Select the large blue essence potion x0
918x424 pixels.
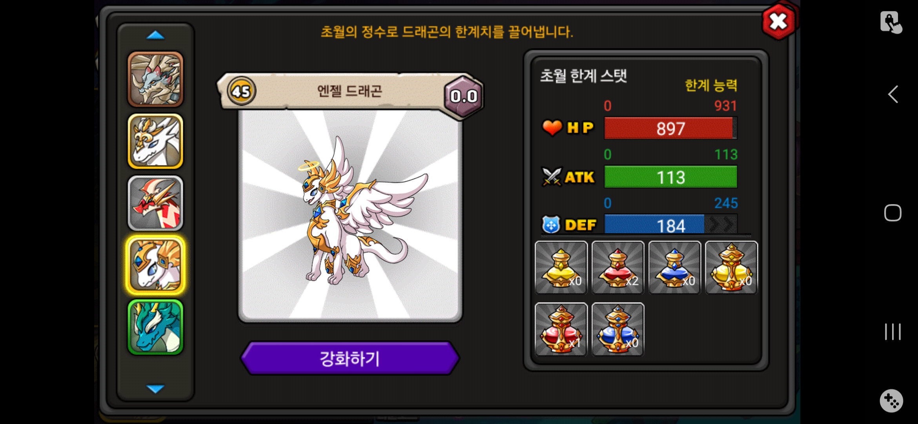point(618,329)
